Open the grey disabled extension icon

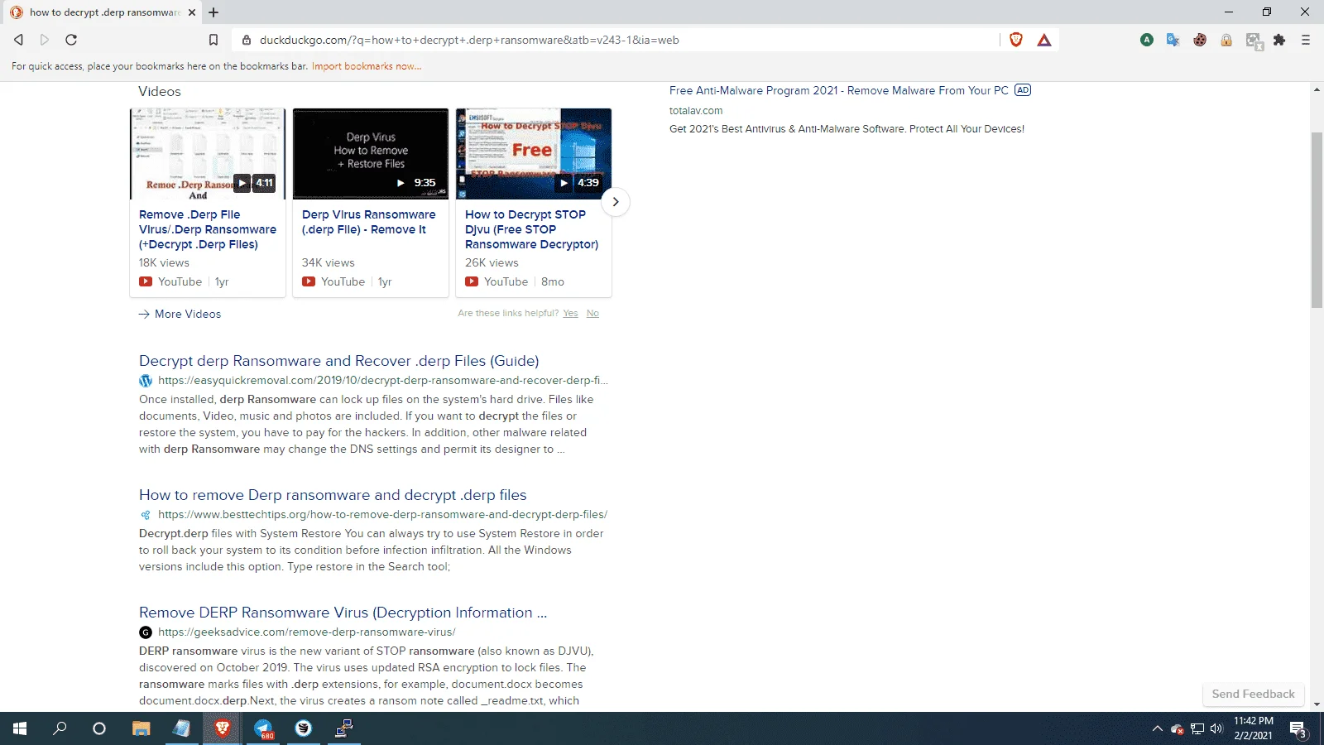pyautogui.click(x=1254, y=41)
